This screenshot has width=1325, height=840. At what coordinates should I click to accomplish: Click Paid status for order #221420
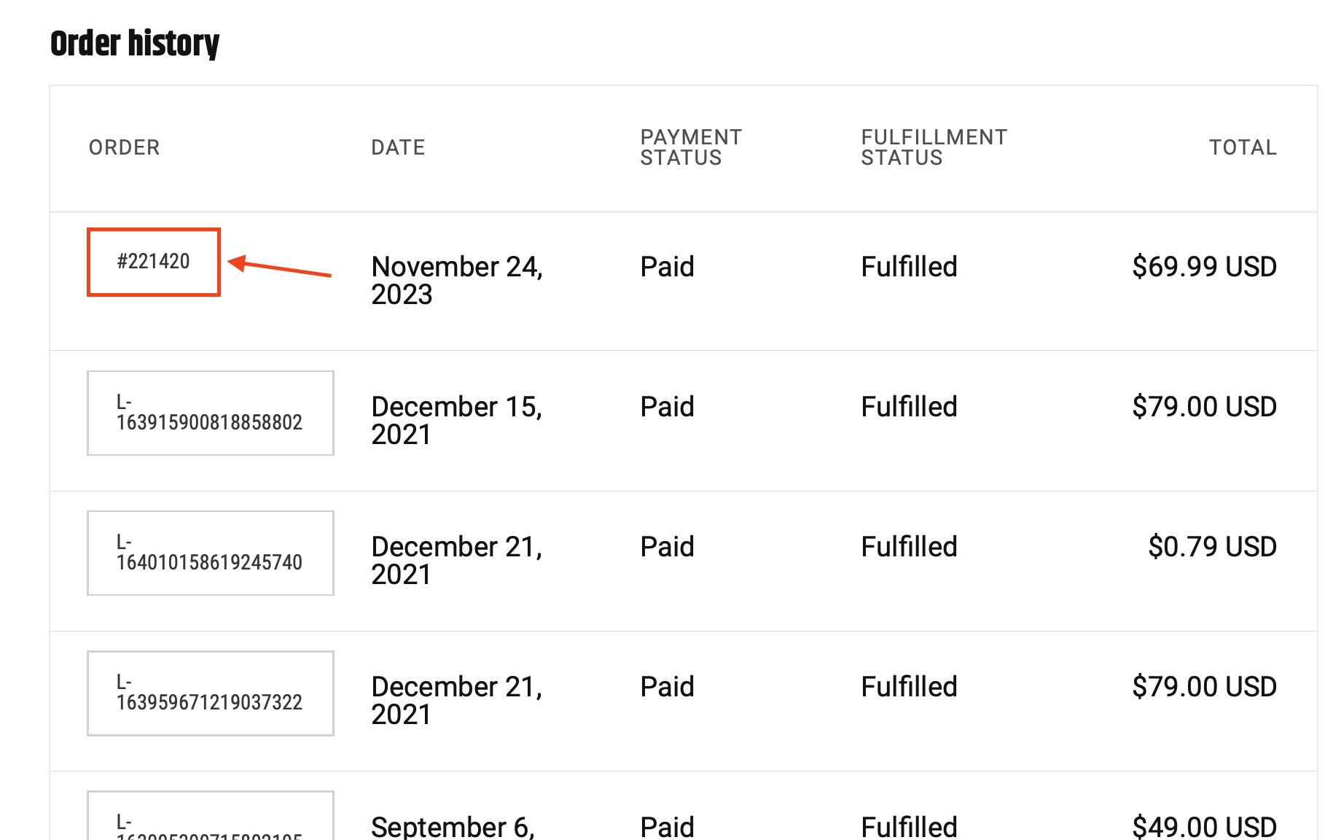click(x=667, y=267)
